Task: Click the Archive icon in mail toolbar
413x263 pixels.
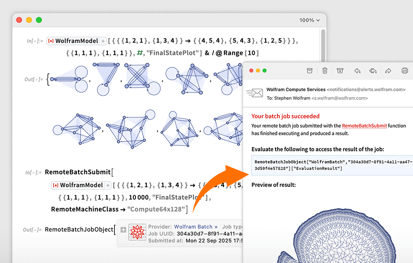Action: (x=309, y=71)
